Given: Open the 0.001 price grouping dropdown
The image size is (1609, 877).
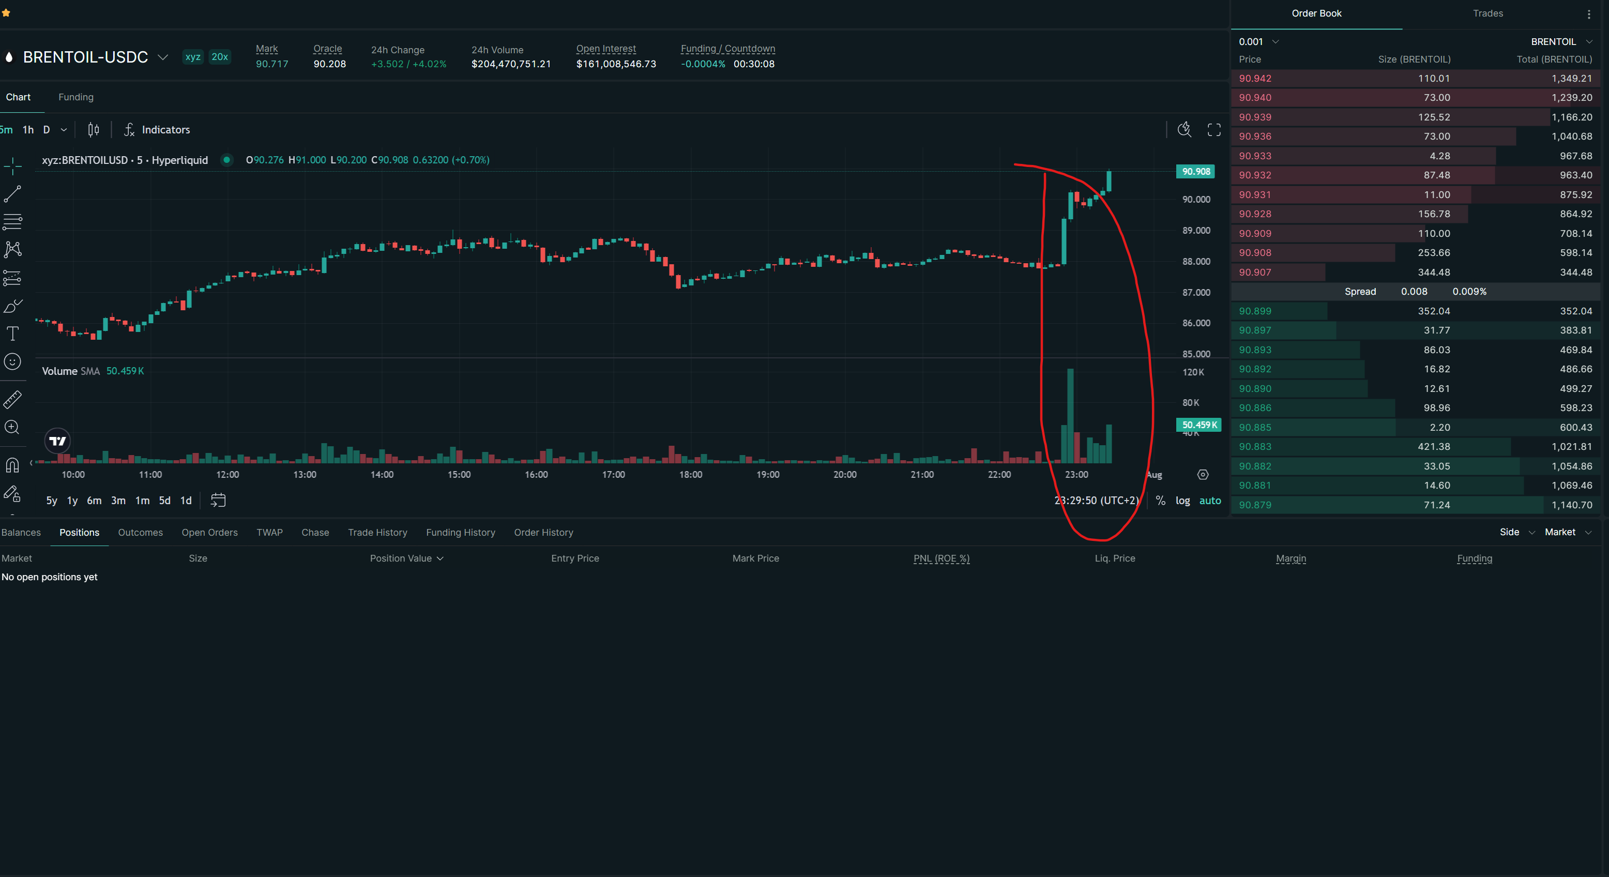Looking at the screenshot, I should (x=1258, y=42).
